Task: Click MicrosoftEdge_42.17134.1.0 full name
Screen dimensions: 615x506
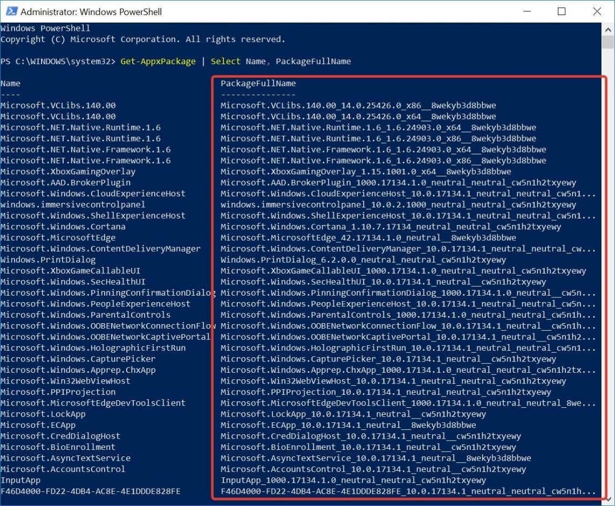Action: pos(368,237)
